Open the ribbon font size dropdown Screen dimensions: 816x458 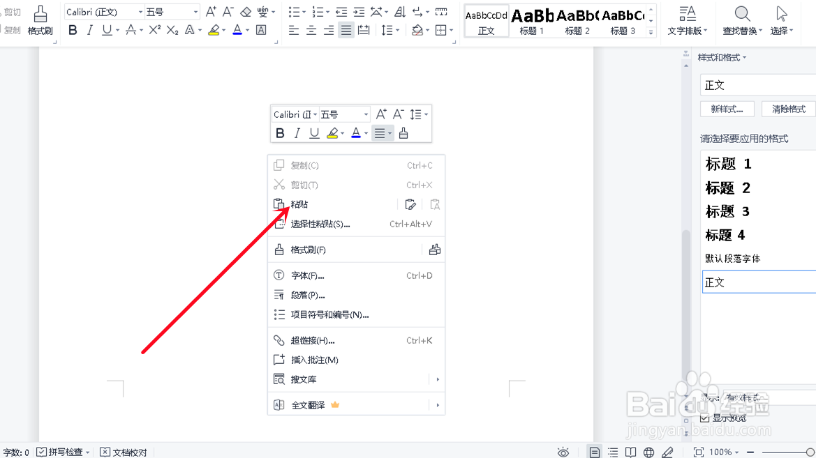tap(195, 12)
